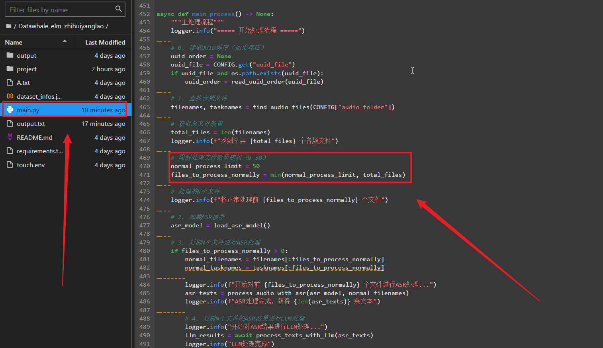Click the project folder icon
This screenshot has height=348, width=603.
pyautogui.click(x=10, y=69)
